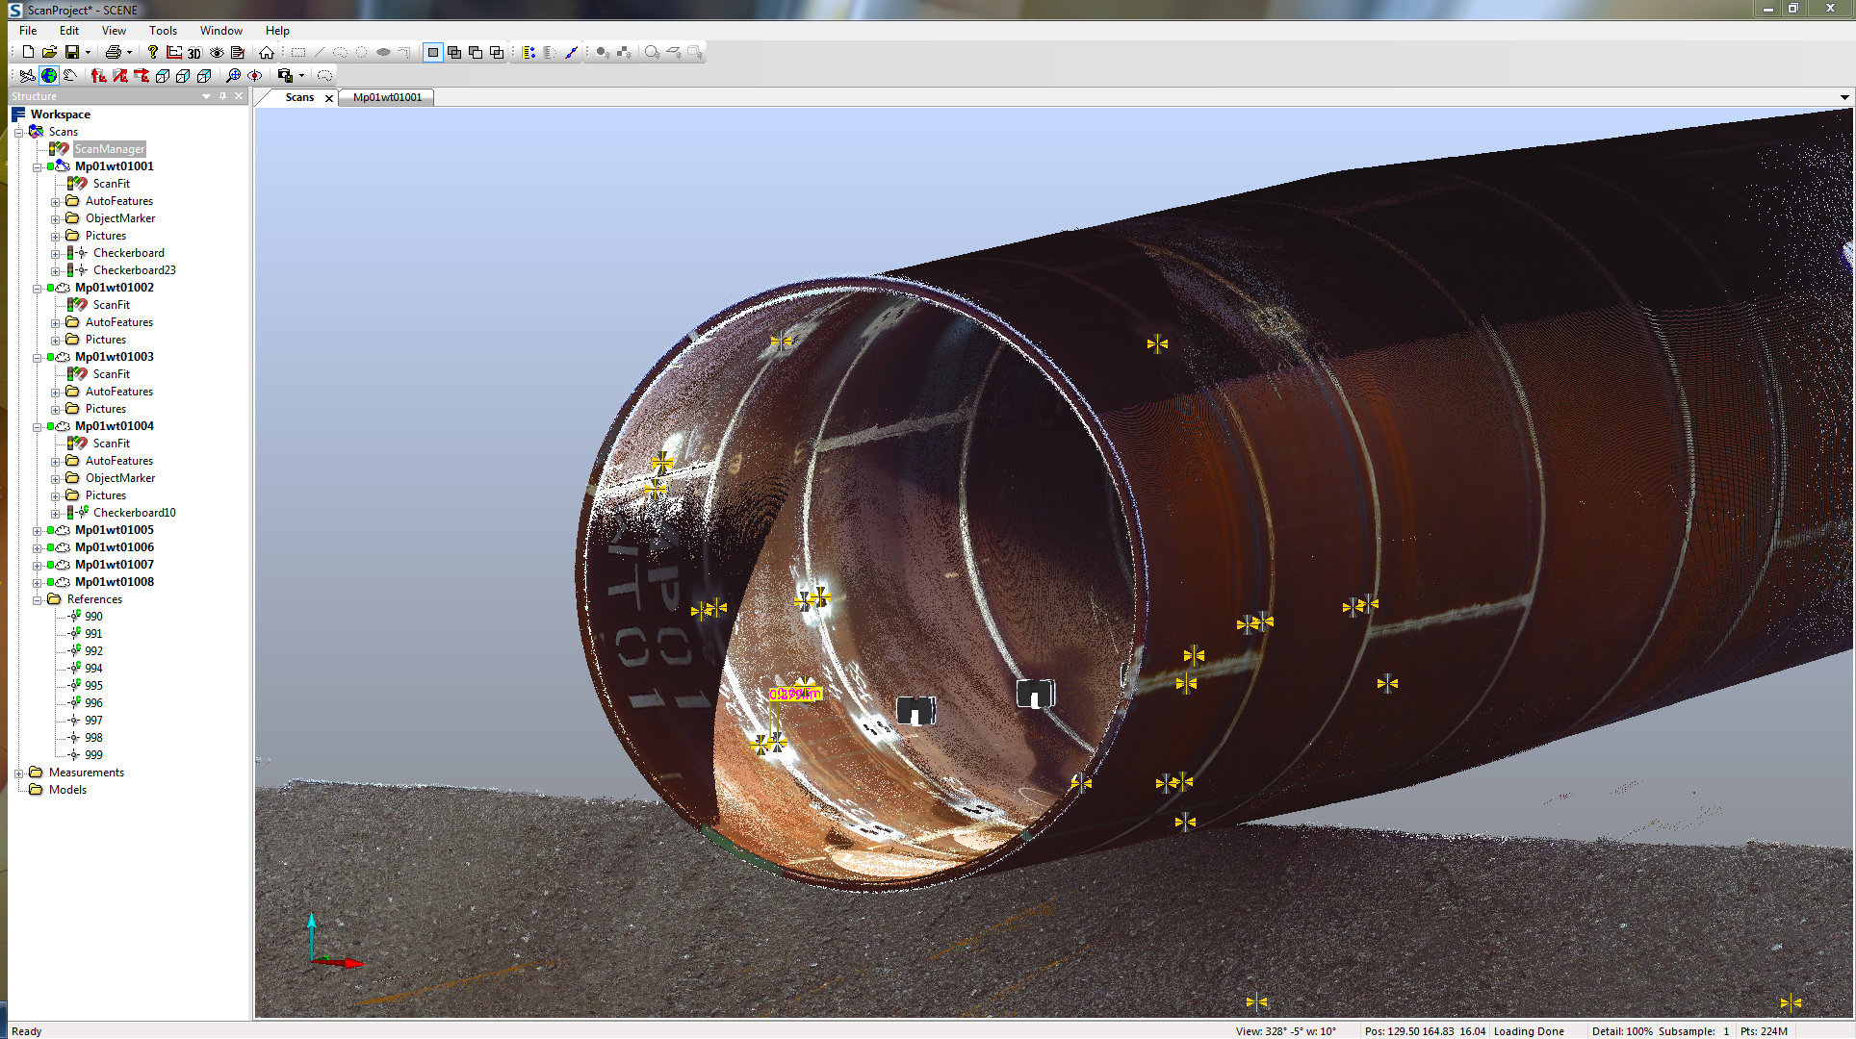Open the 3D view toolbar icon
1856x1039 pixels.
[194, 53]
